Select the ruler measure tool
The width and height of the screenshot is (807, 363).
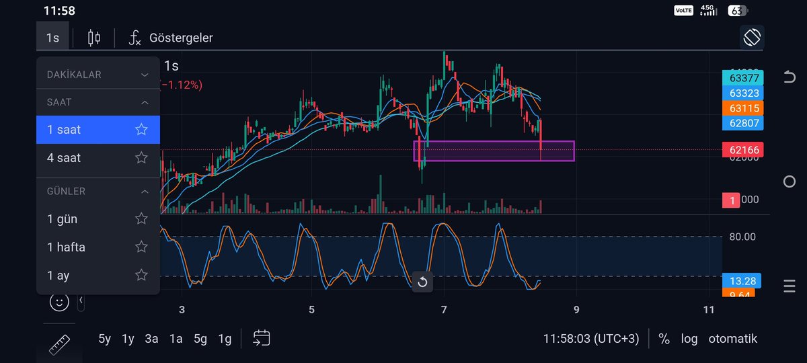(x=60, y=346)
